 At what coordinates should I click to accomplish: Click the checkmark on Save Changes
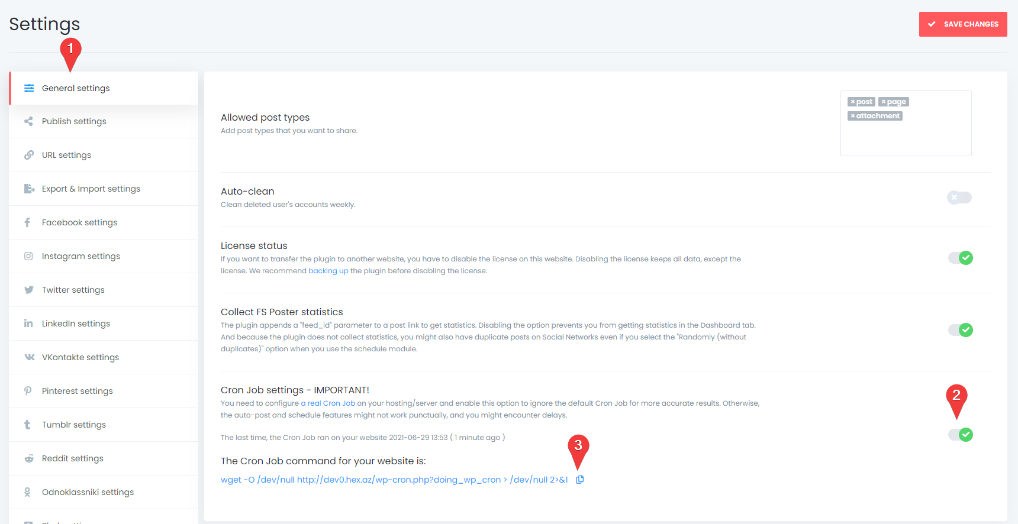click(x=932, y=24)
